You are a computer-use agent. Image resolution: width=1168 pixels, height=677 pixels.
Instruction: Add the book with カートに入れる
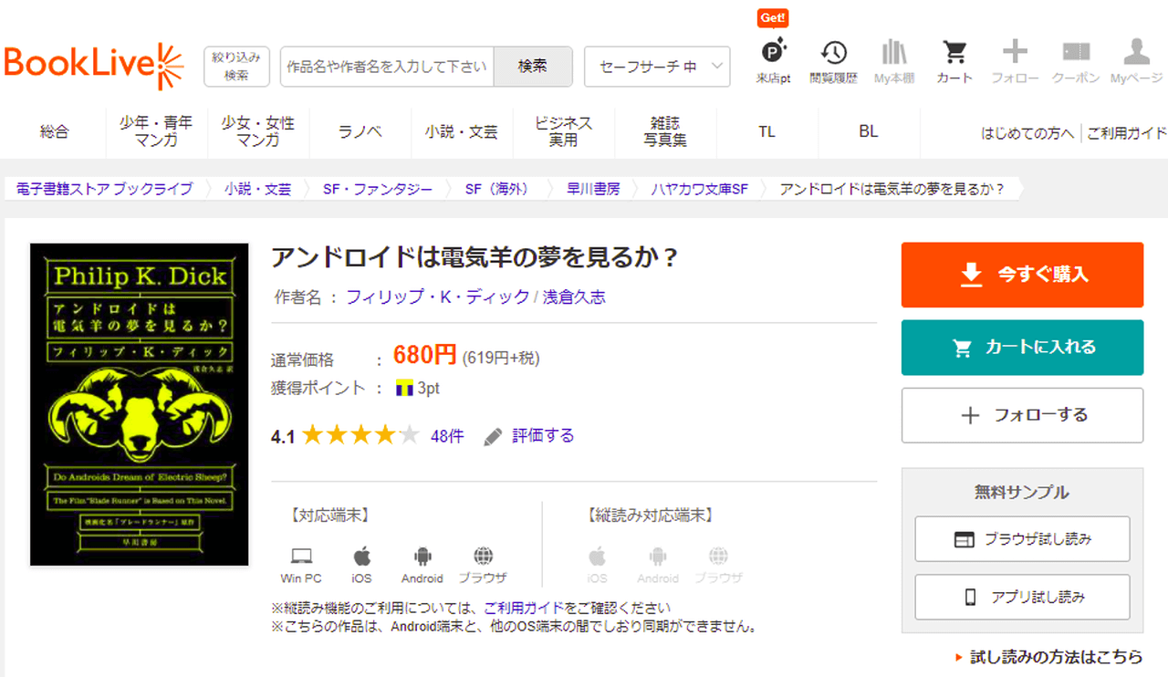tap(1022, 348)
